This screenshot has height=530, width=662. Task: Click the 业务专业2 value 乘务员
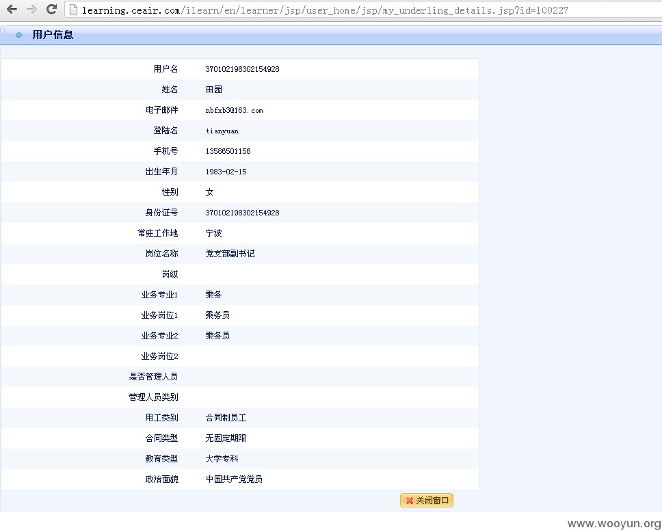point(217,336)
